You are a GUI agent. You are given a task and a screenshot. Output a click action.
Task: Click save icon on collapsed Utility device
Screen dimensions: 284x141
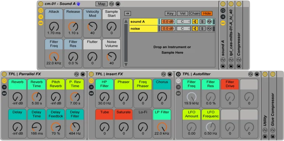pyautogui.click(x=265, y=136)
